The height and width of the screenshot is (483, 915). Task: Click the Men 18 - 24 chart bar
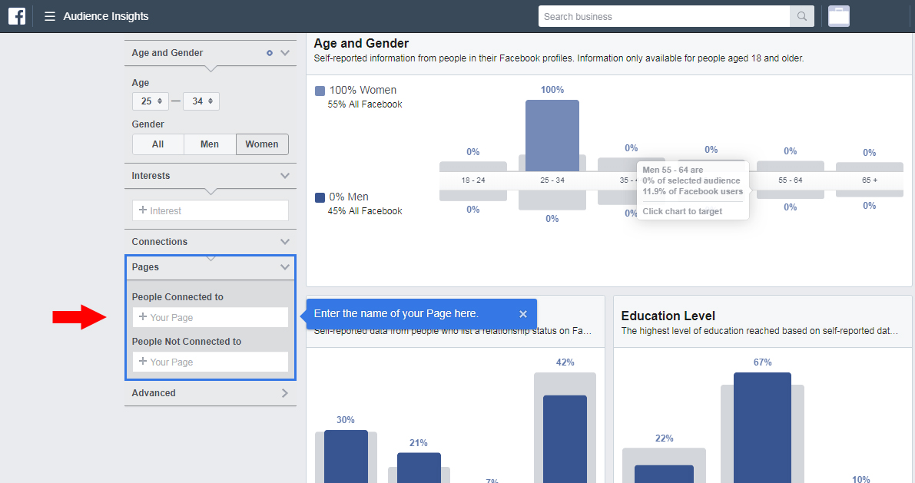point(473,195)
